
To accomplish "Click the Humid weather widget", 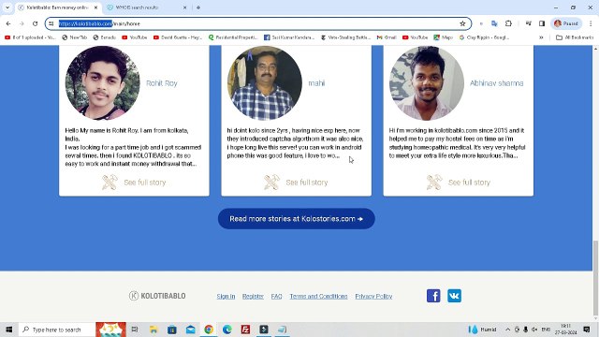I will [483, 330].
